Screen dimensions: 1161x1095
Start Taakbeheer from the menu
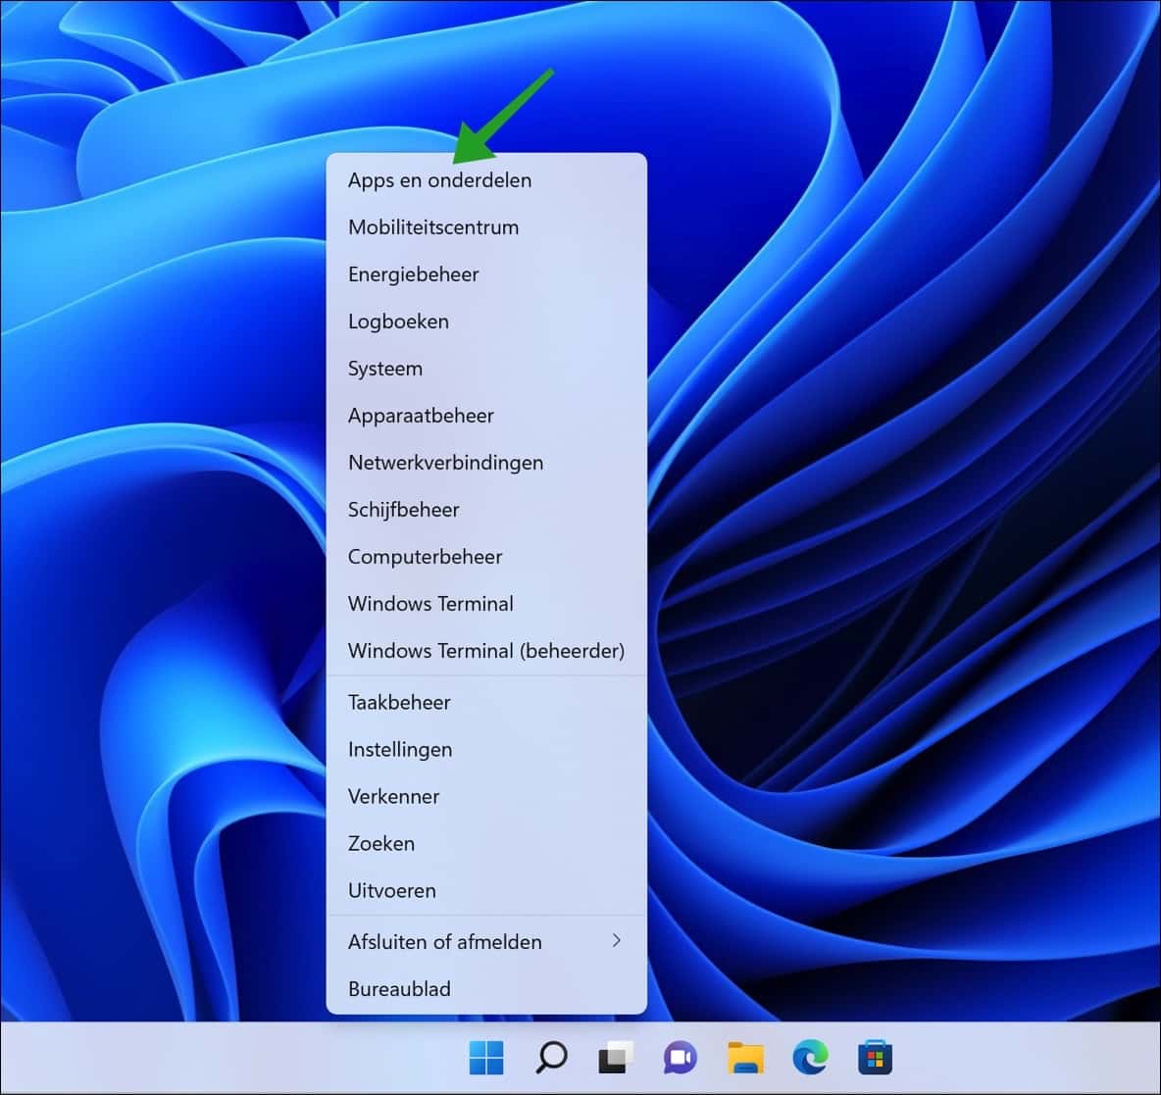399,702
